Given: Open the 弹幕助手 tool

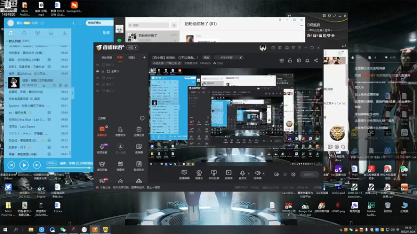Looking at the screenshot, I should pyautogui.click(x=102, y=131).
